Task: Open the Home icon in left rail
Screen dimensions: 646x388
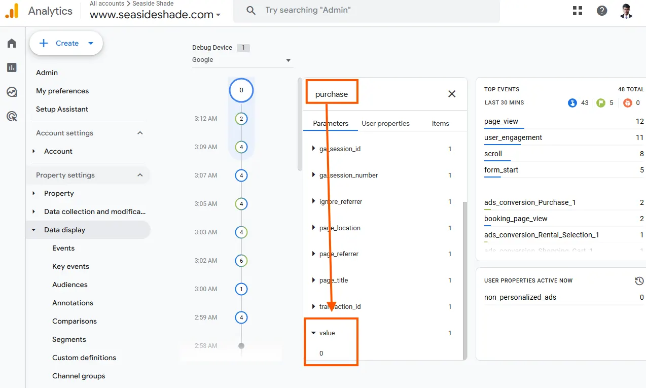Action: click(x=12, y=43)
